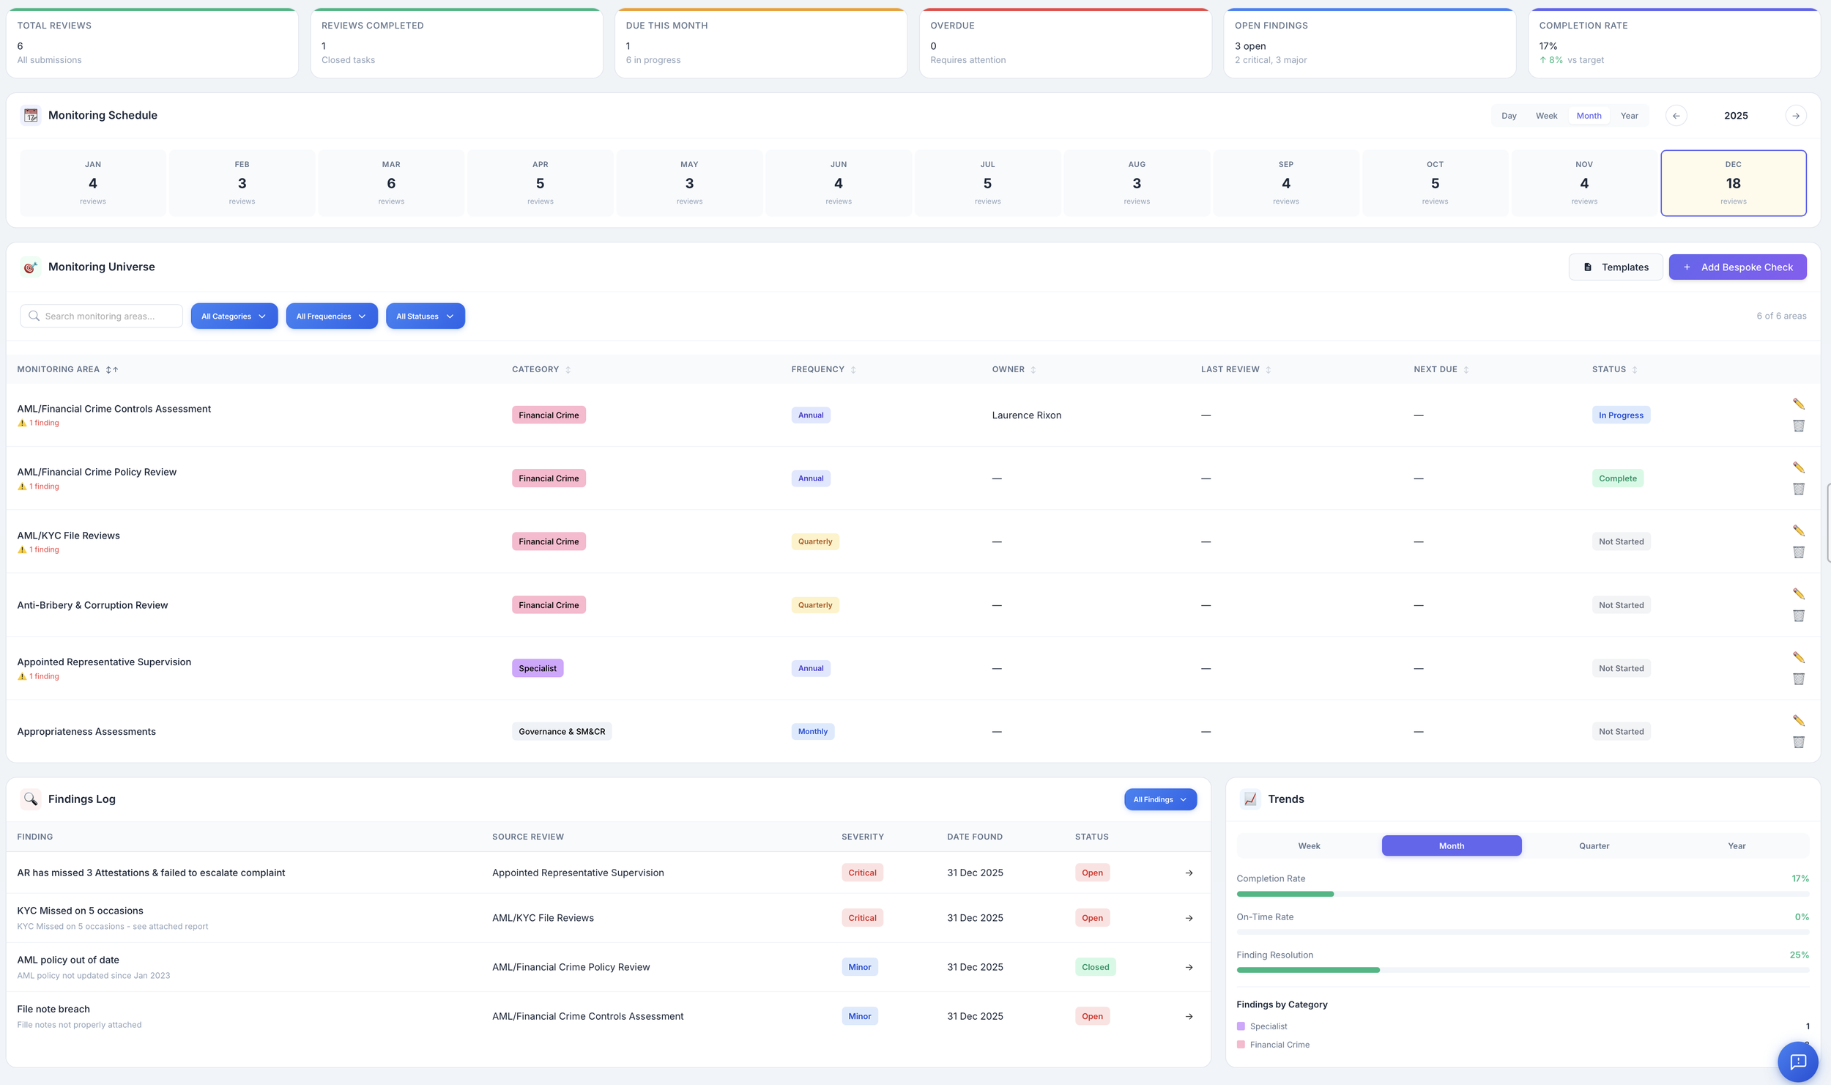Delete the AML/KYC File Reviews row

(1798, 552)
